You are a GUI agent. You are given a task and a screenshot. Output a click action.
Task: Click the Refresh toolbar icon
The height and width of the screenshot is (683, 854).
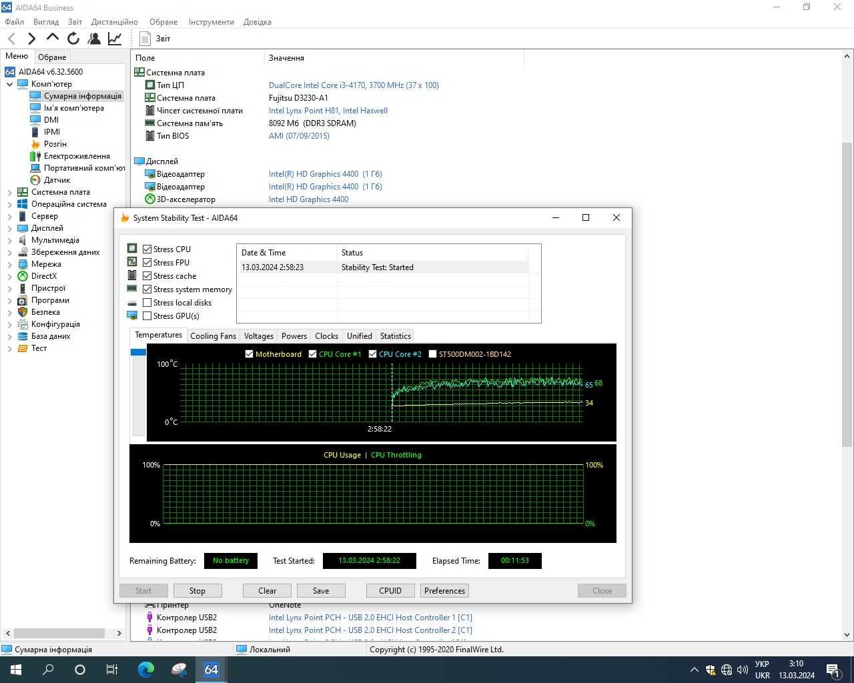point(73,39)
